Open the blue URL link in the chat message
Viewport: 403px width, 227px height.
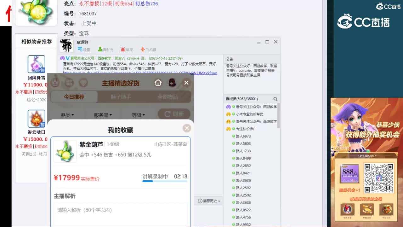tap(140, 73)
